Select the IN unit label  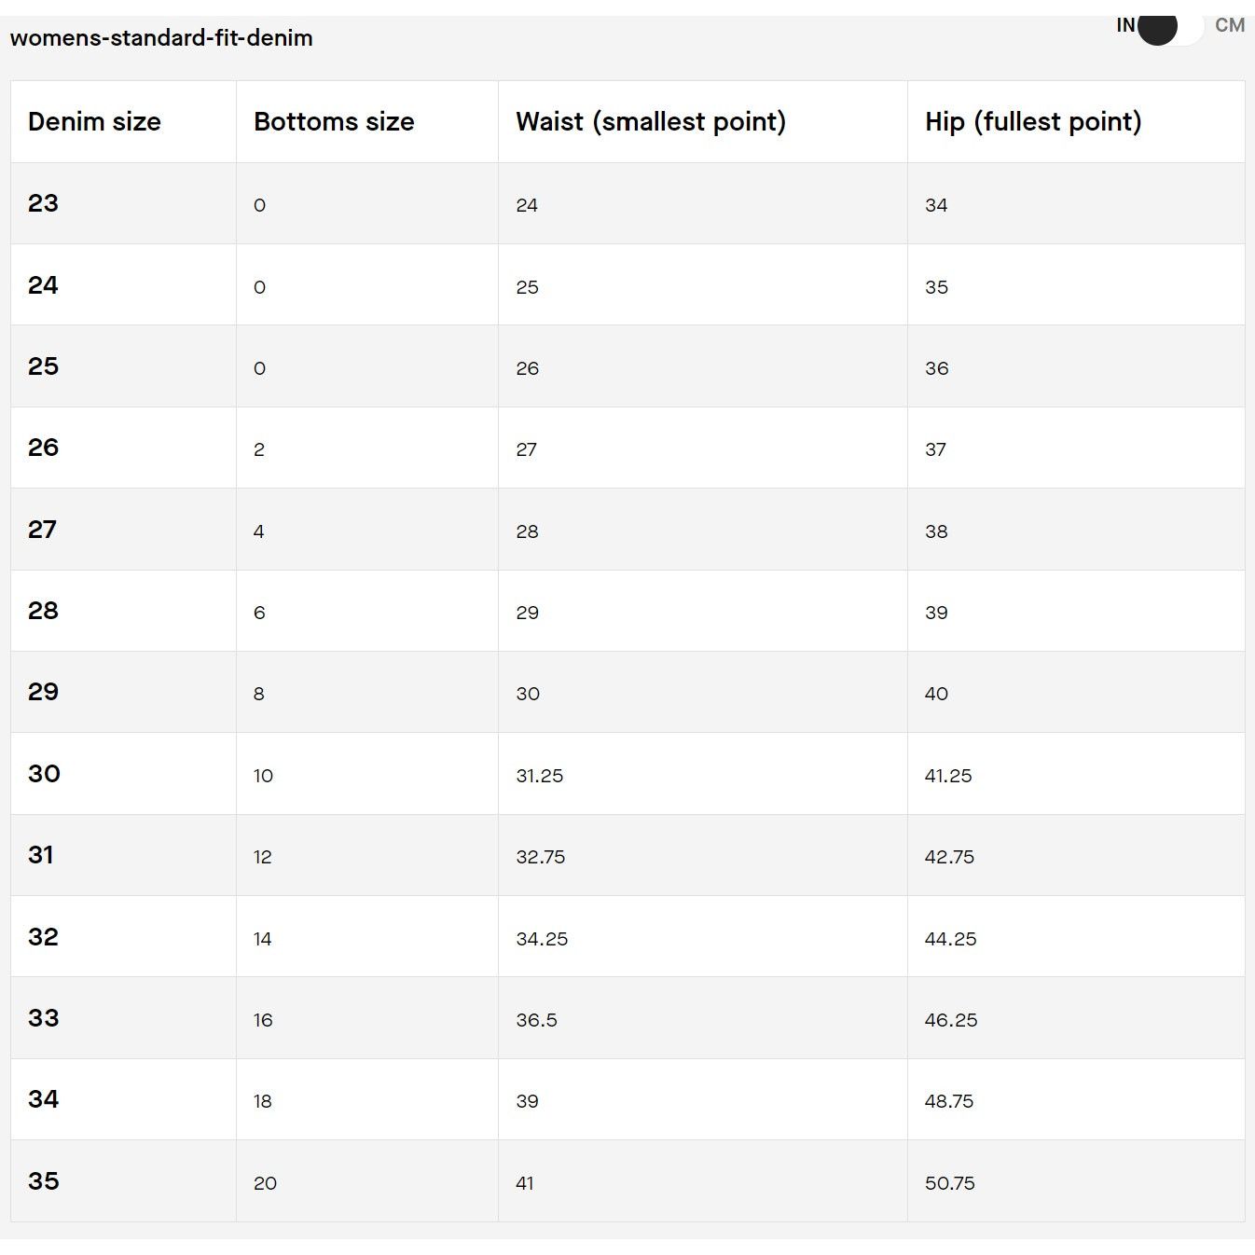point(1125,25)
